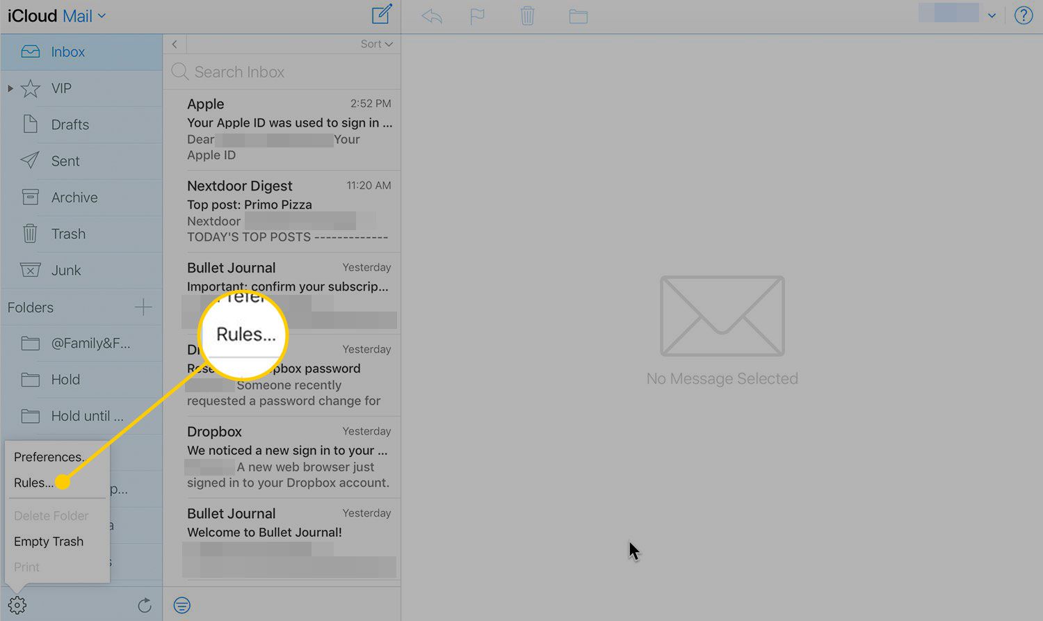Click the Trash bin icon in sidebar

[30, 233]
